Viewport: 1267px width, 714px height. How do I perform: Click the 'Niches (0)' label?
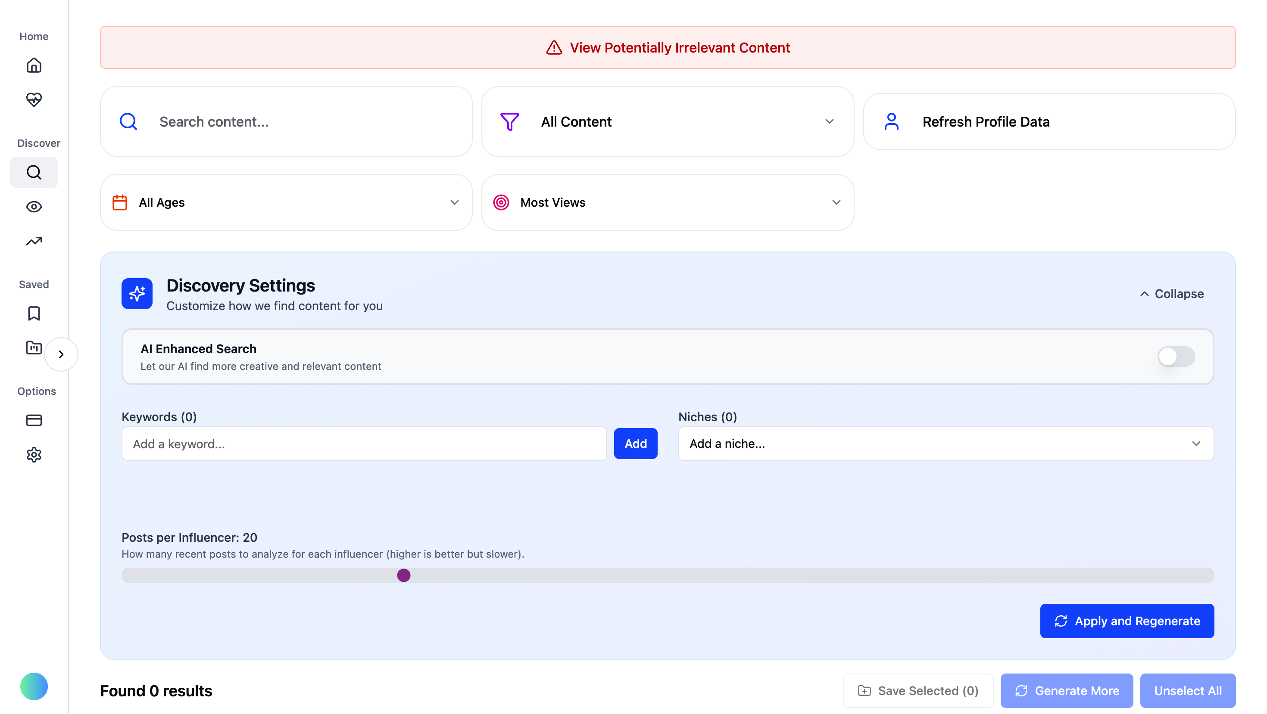[x=707, y=417]
